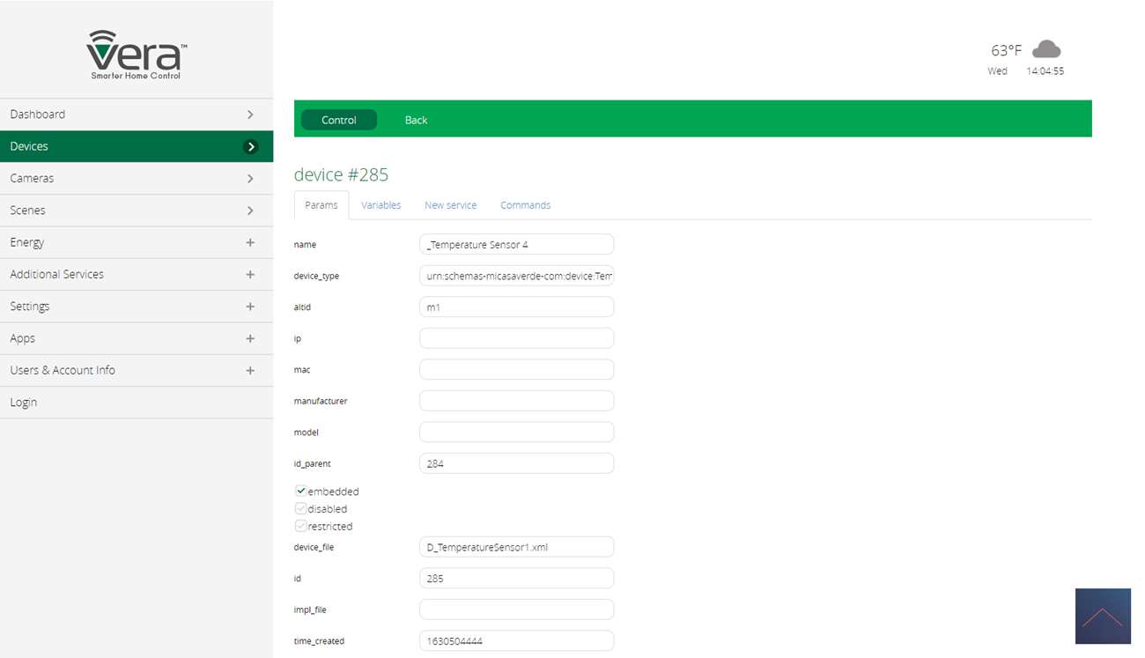Click the plus icon beside Apps
Image resolution: width=1145 pixels, height=658 pixels.
250,338
